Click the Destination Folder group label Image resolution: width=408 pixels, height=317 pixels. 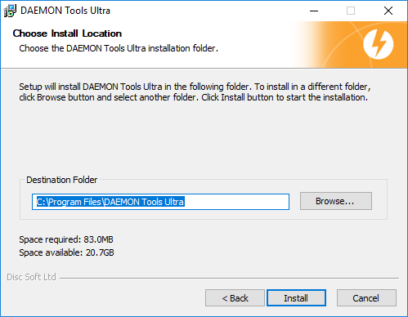pos(61,180)
